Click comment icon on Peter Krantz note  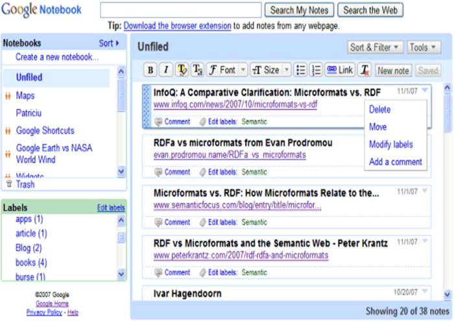(158, 273)
